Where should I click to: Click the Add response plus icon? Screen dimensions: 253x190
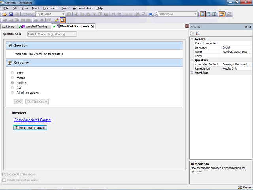click(x=5, y=20)
